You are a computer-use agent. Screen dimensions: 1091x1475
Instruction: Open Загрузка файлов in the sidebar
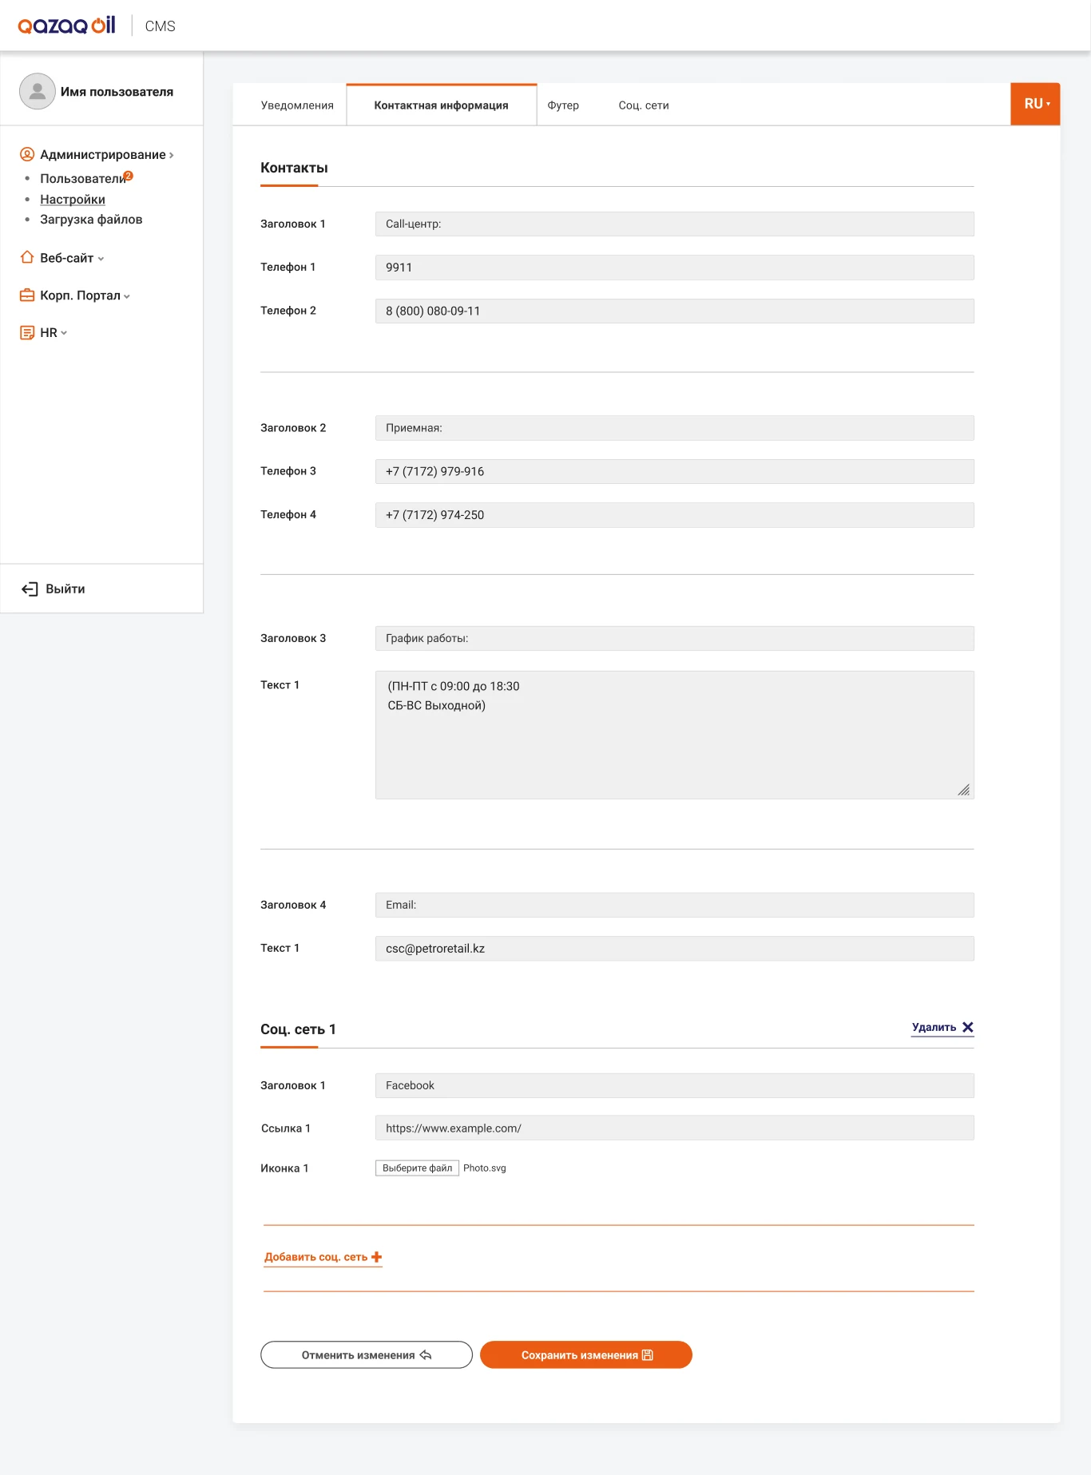[91, 220]
